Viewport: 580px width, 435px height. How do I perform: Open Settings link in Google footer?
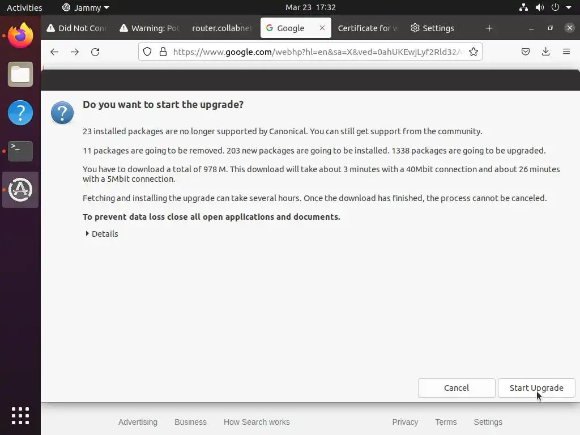tap(488, 422)
